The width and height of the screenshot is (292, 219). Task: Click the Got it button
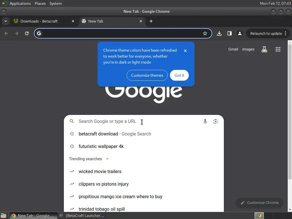click(179, 75)
